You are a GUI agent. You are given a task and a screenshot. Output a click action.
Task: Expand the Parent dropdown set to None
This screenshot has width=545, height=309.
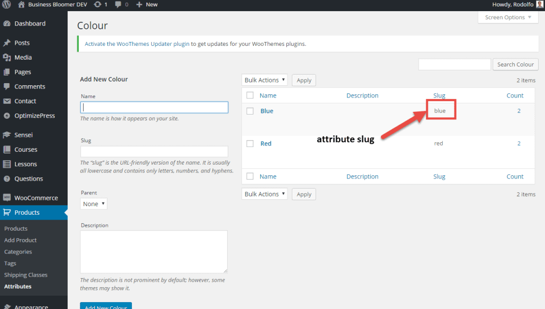(94, 204)
